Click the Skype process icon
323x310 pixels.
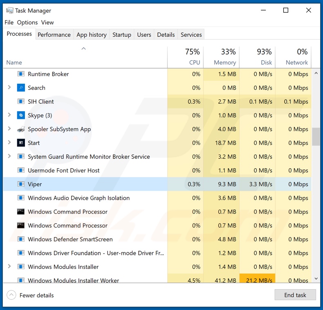pyautogui.click(x=21, y=115)
